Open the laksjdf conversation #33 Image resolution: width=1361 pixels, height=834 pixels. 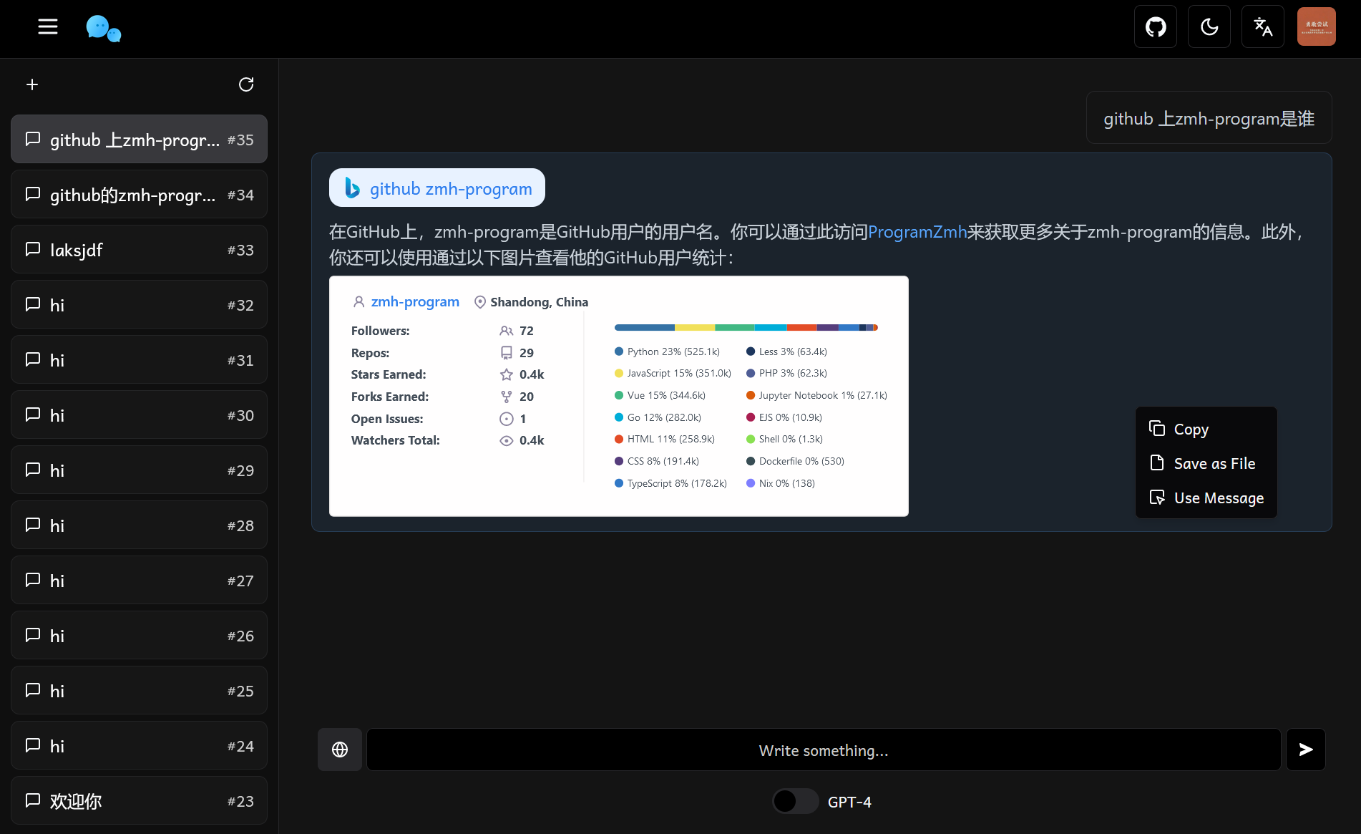139,249
